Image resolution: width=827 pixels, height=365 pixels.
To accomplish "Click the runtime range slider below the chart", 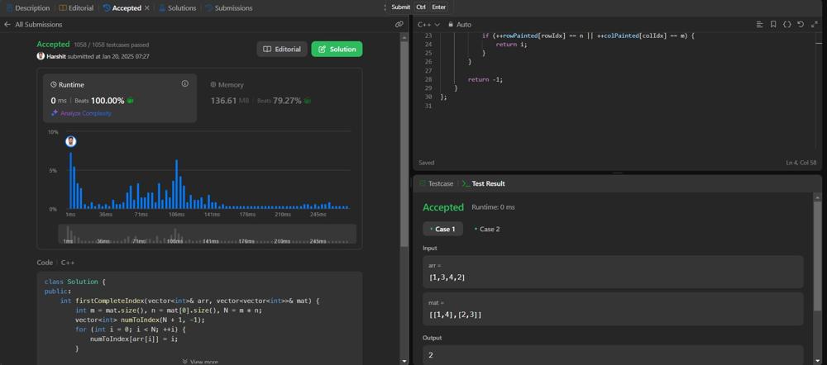I will tap(207, 235).
